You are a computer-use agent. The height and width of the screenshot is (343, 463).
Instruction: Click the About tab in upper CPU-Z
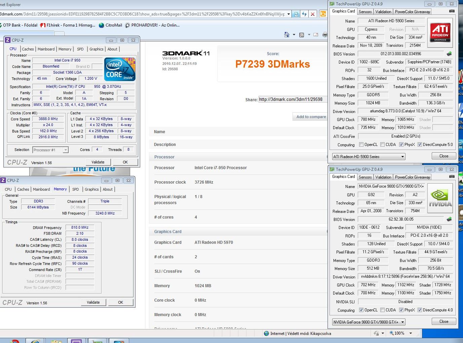click(x=112, y=49)
